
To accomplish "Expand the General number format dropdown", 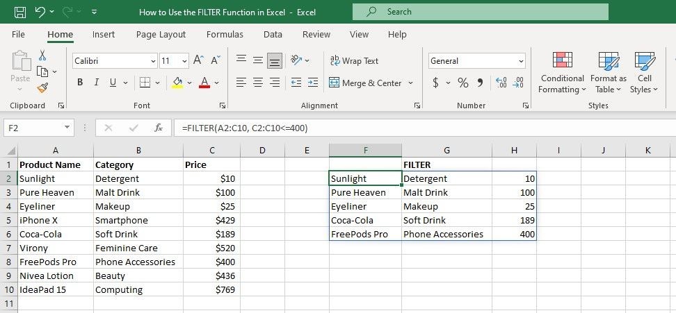I will click(521, 61).
